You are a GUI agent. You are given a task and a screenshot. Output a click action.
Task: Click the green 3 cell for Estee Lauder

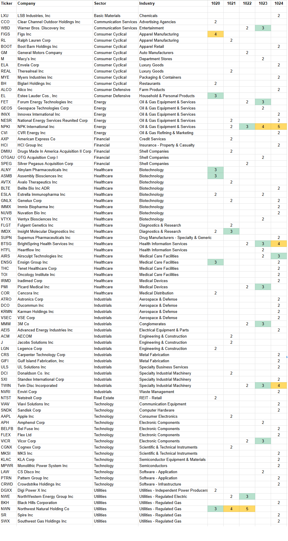point(215,96)
